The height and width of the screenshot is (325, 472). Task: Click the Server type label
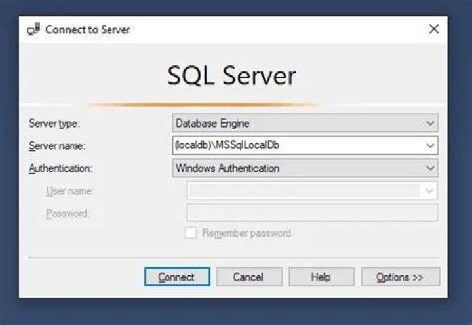pyautogui.click(x=54, y=124)
